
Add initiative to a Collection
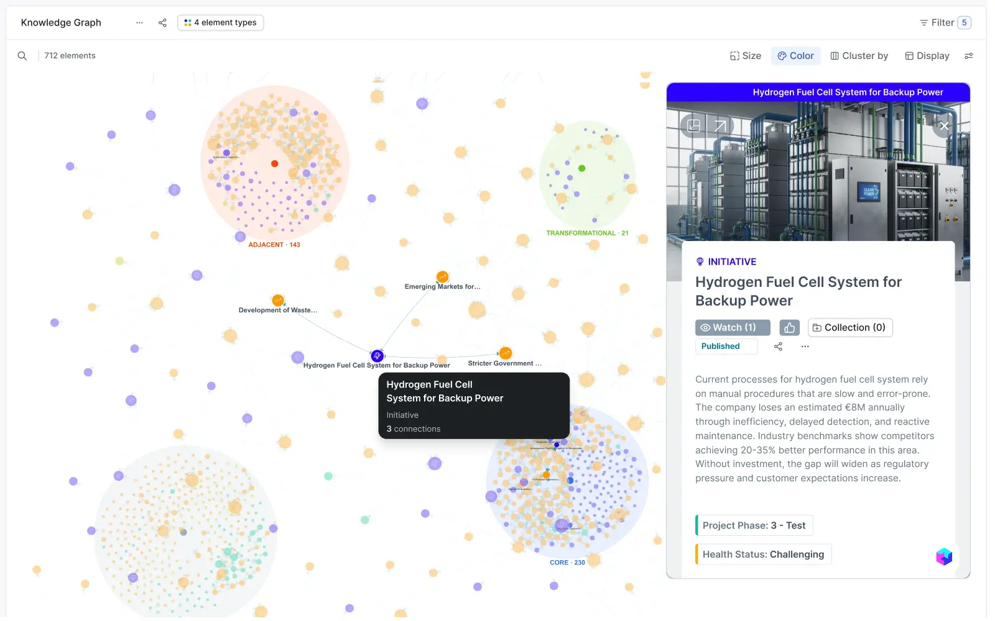tap(850, 328)
